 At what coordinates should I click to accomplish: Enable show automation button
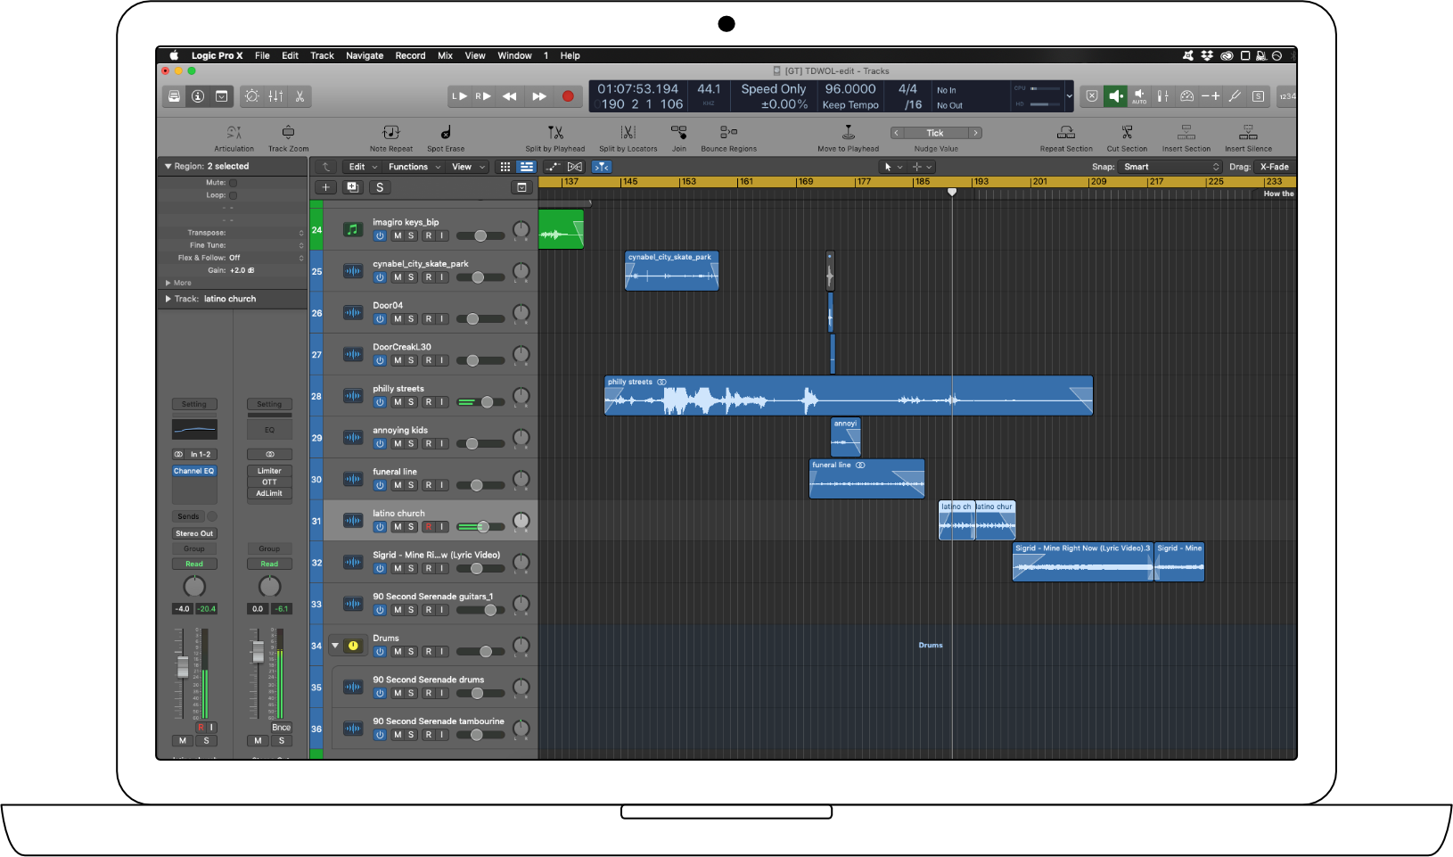554,167
